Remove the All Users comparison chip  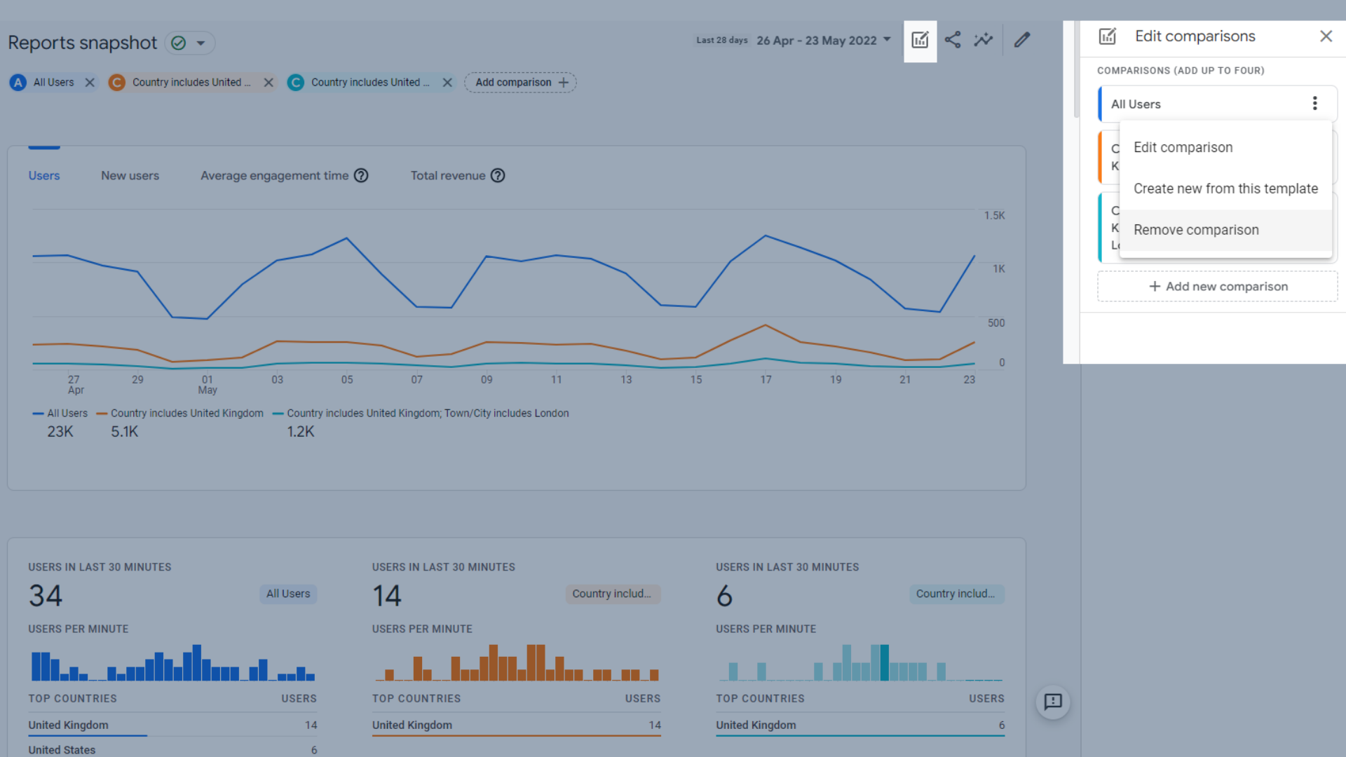click(90, 83)
